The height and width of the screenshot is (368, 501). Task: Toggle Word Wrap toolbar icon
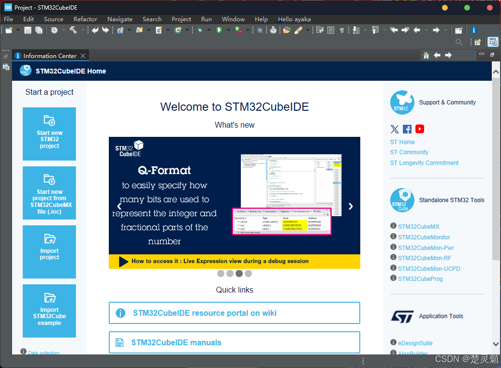coord(320,30)
